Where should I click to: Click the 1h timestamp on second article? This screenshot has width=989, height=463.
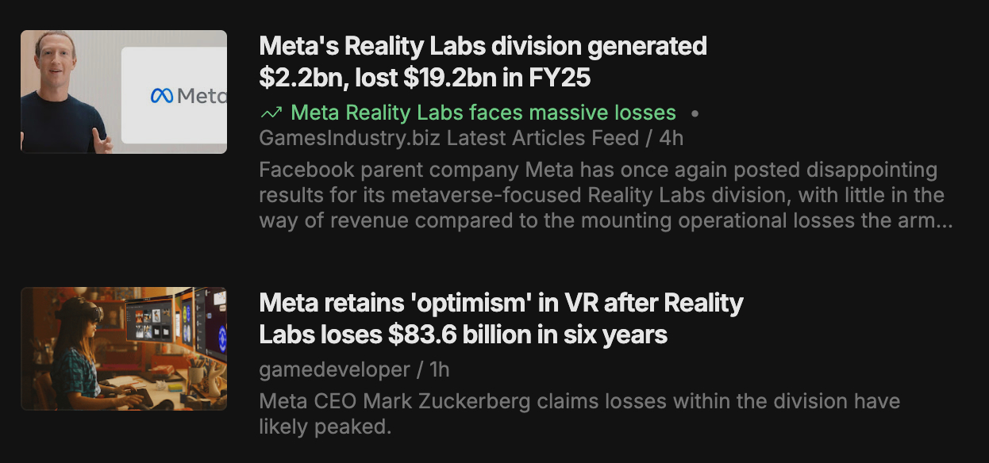438,369
